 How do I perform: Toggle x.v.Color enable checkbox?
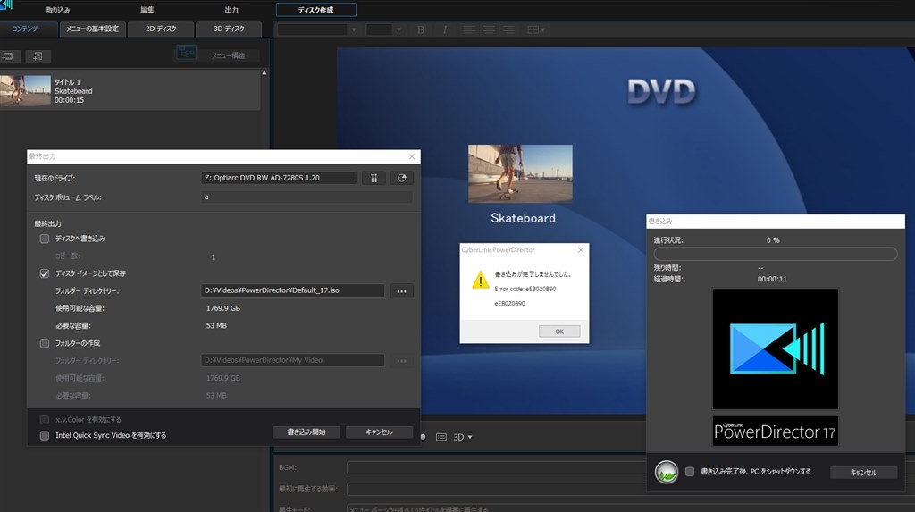(x=45, y=420)
